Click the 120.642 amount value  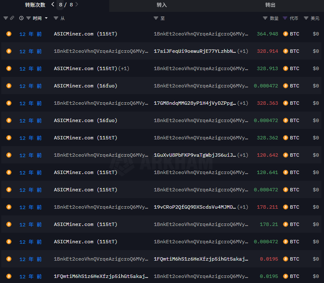tap(267, 155)
